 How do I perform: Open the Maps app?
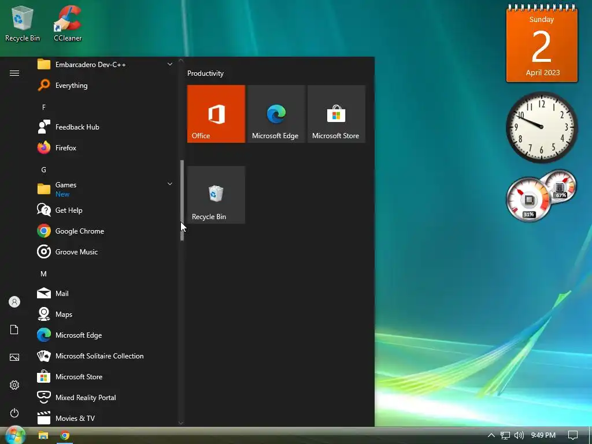pos(105,314)
